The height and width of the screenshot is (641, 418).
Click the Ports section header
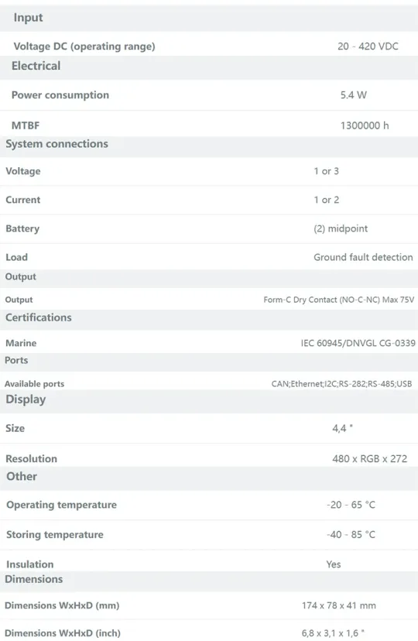click(x=16, y=360)
